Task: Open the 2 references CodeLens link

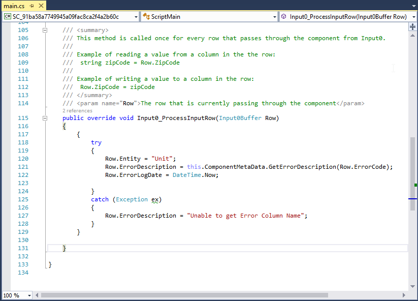Action: point(77,111)
